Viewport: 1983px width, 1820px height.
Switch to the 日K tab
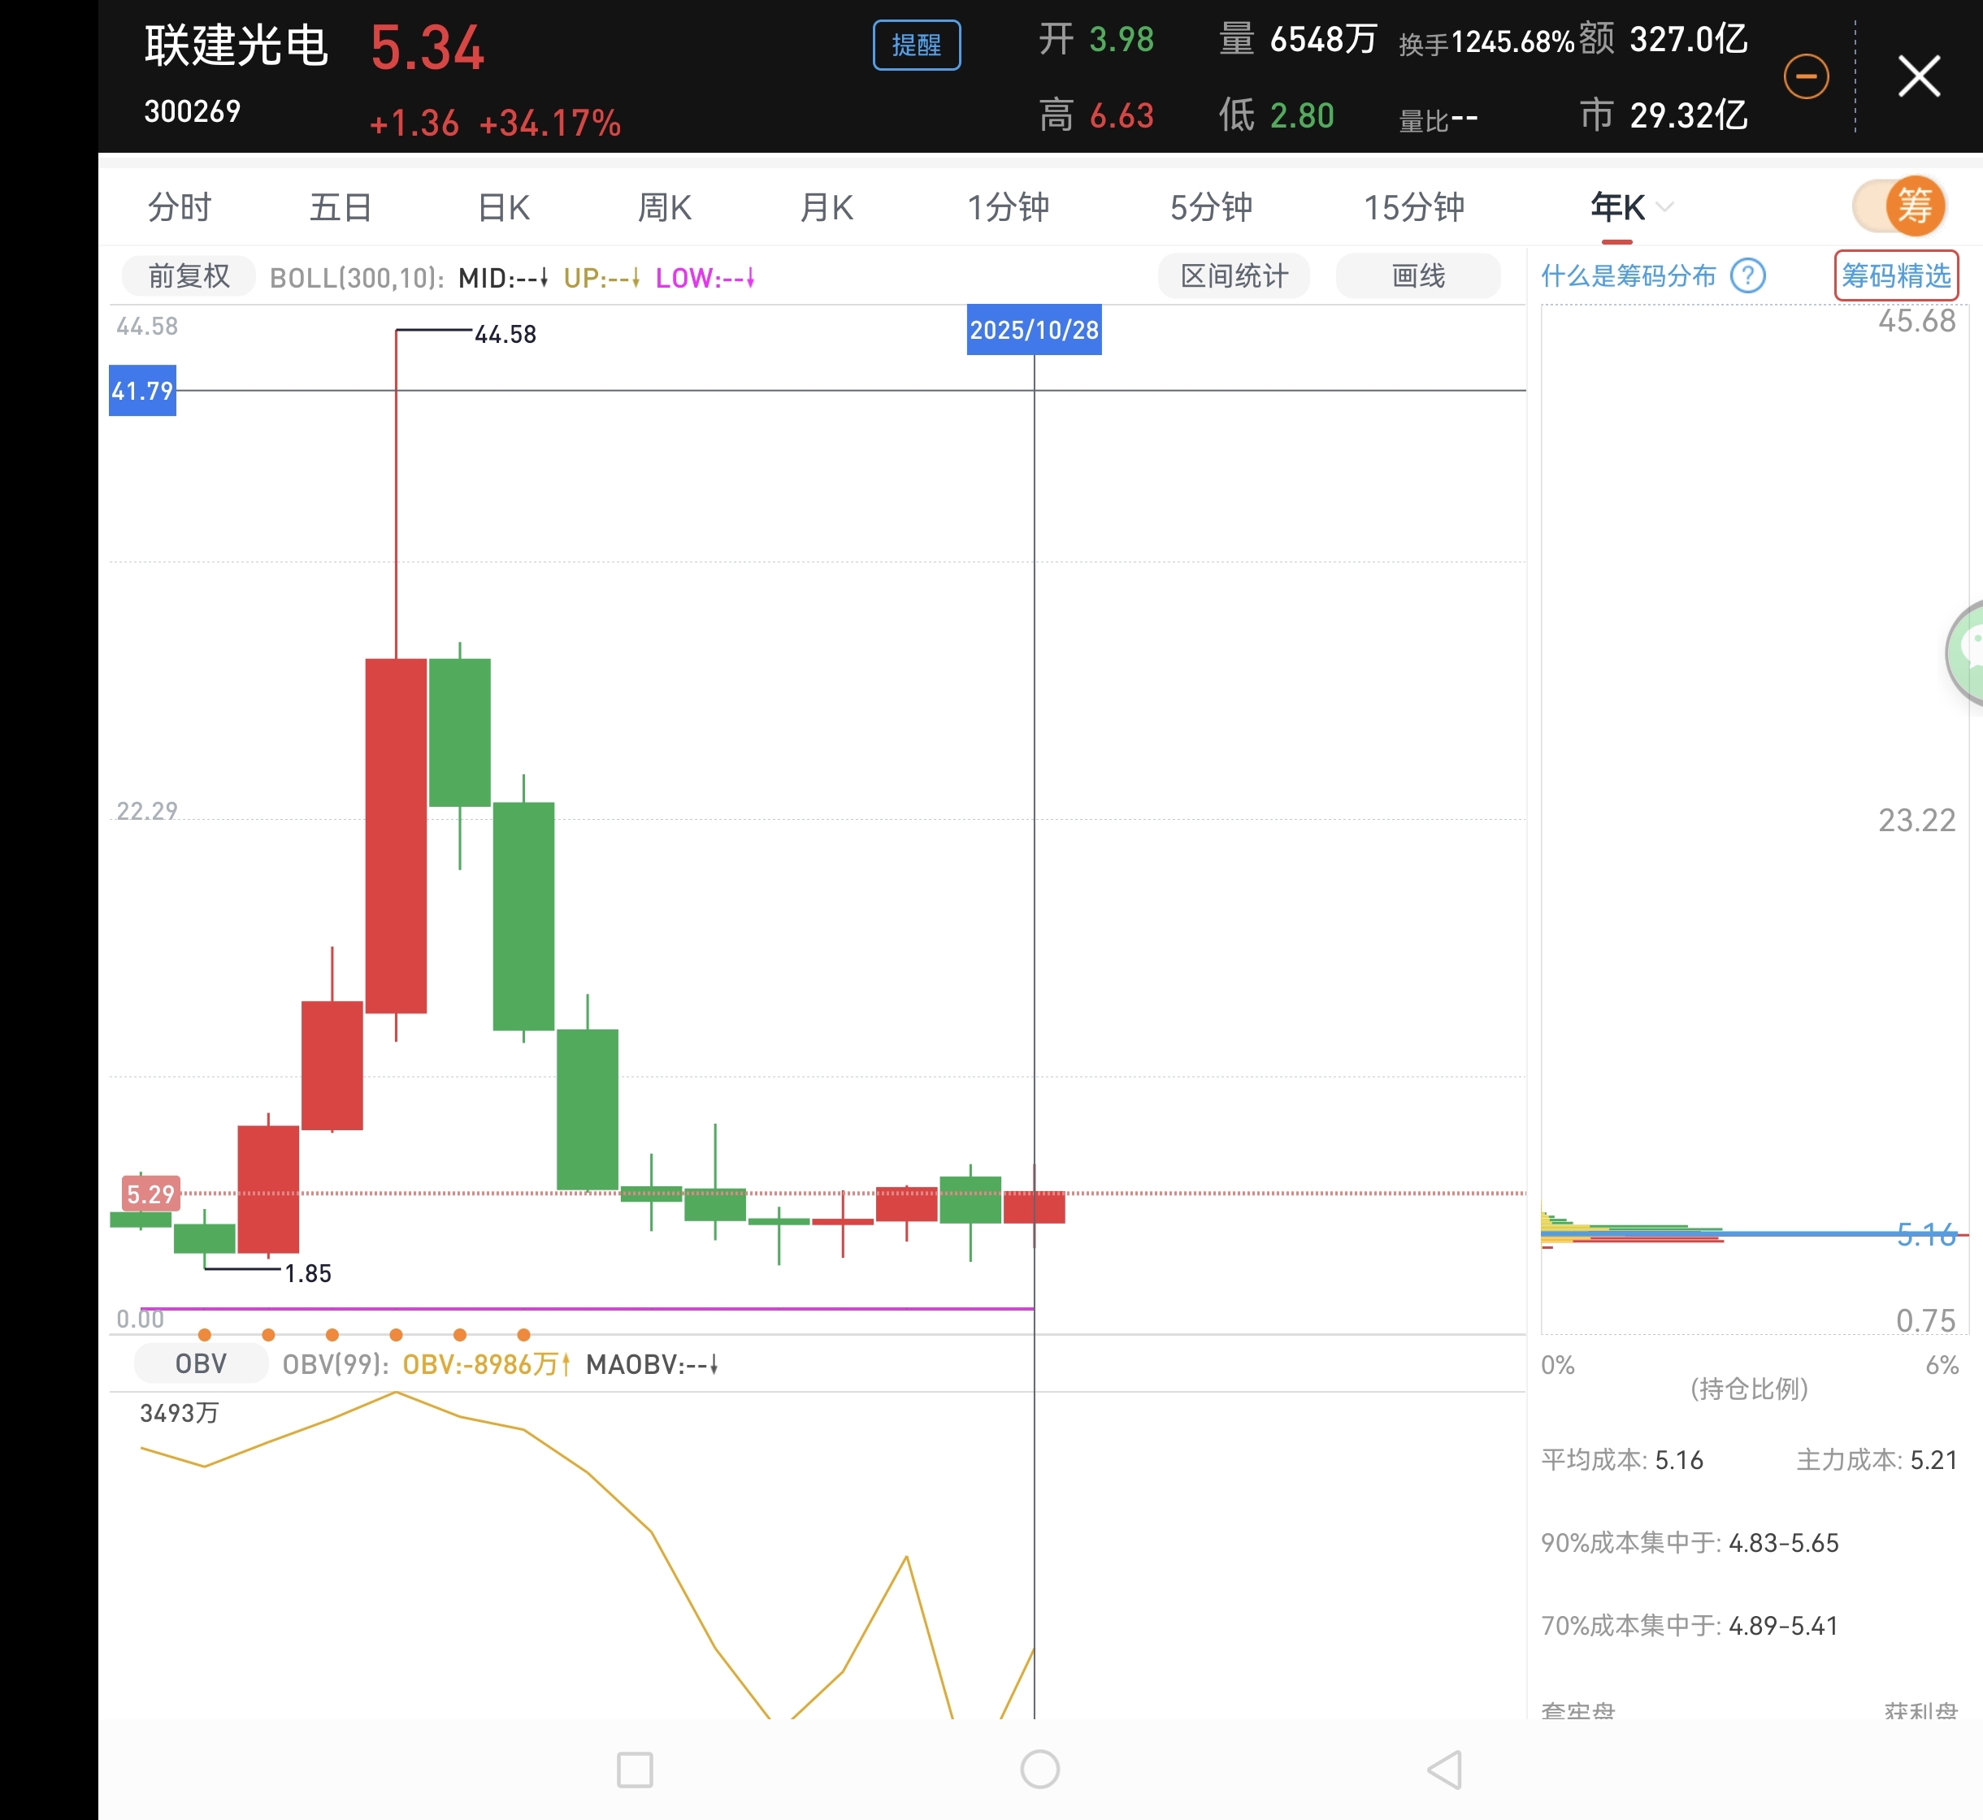pos(503,208)
